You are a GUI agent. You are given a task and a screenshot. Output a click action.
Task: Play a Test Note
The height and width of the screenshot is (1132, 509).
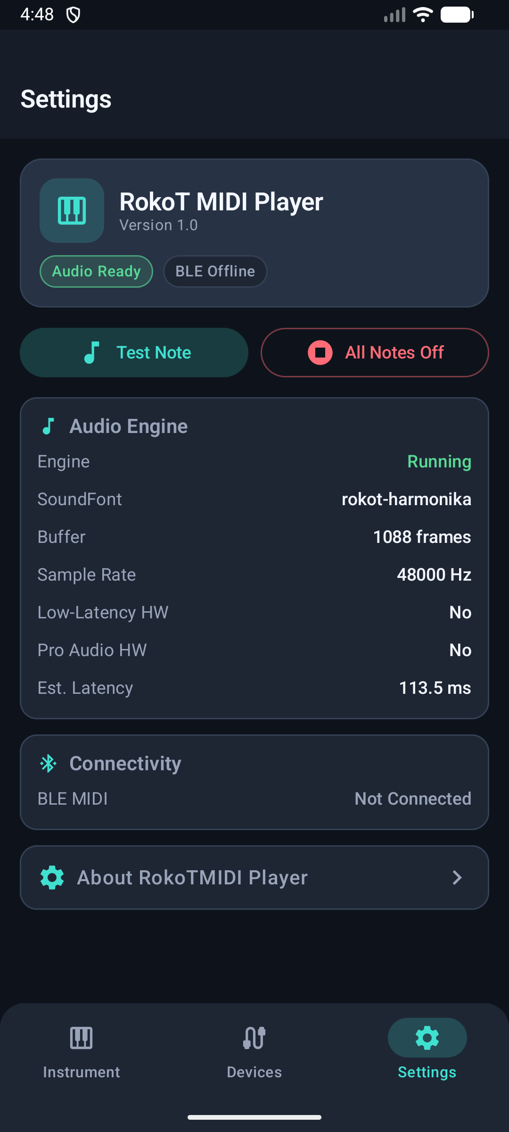[x=134, y=352]
